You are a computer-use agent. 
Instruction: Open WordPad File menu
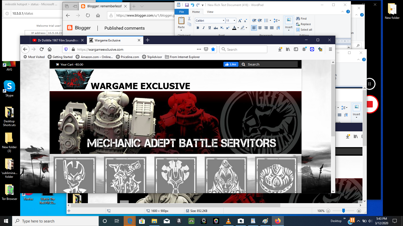point(182,12)
